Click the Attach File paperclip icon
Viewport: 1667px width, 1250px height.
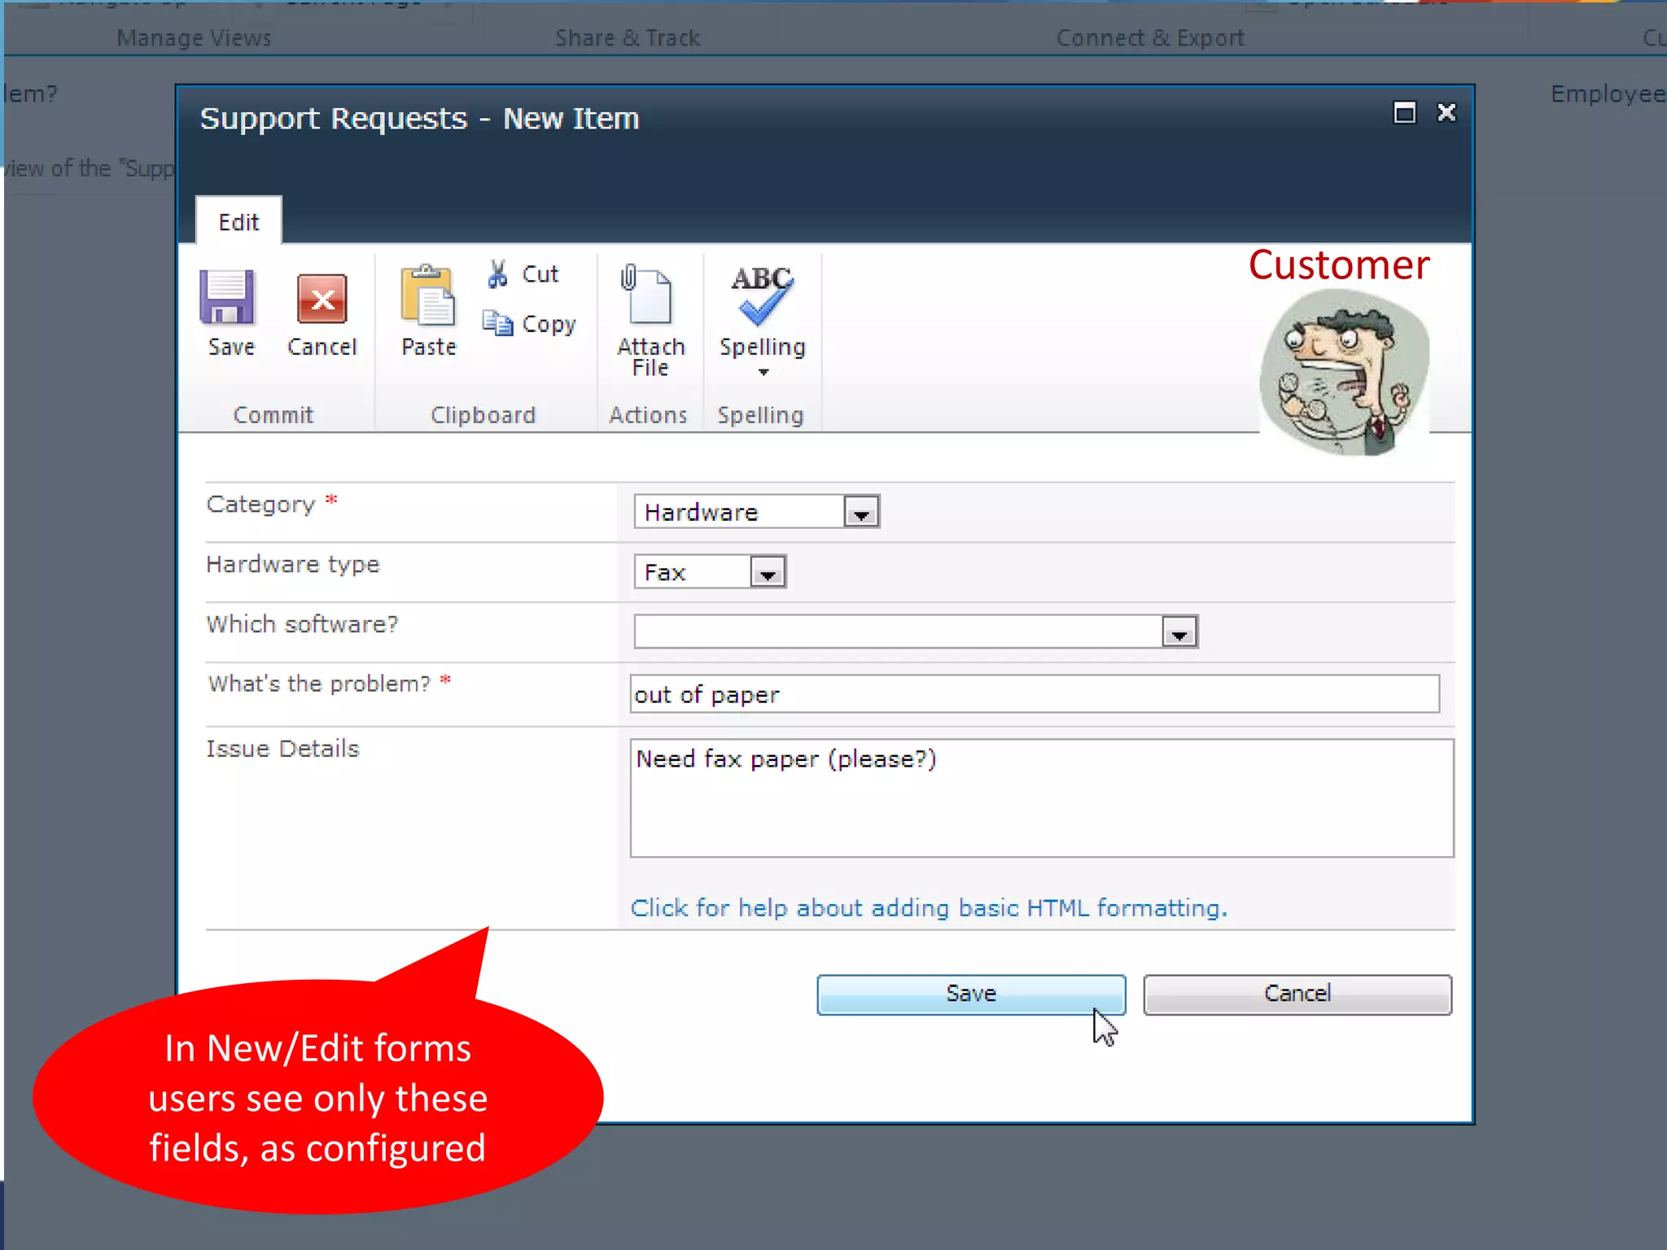(648, 294)
